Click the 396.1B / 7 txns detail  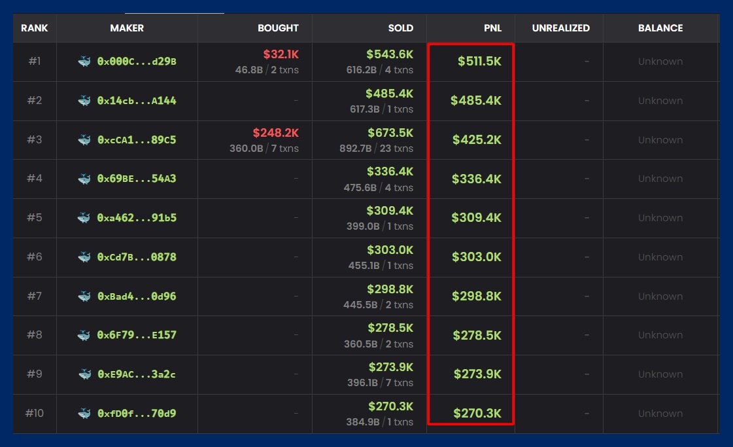(381, 383)
